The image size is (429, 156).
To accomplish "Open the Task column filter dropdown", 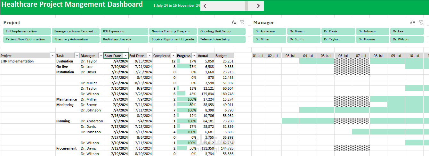I will coord(77,56).
